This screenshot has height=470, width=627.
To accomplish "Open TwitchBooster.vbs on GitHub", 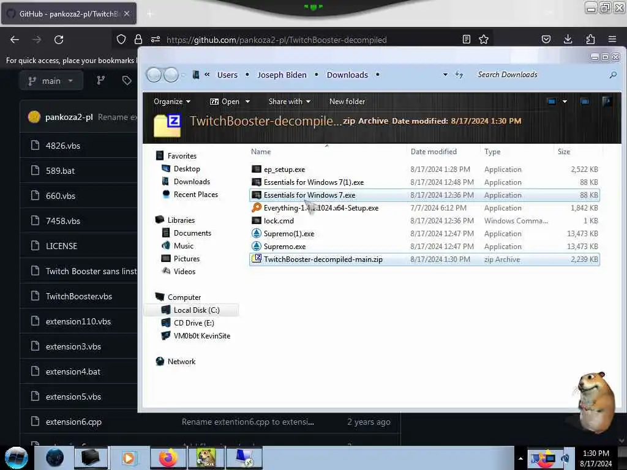I will tap(79, 297).
